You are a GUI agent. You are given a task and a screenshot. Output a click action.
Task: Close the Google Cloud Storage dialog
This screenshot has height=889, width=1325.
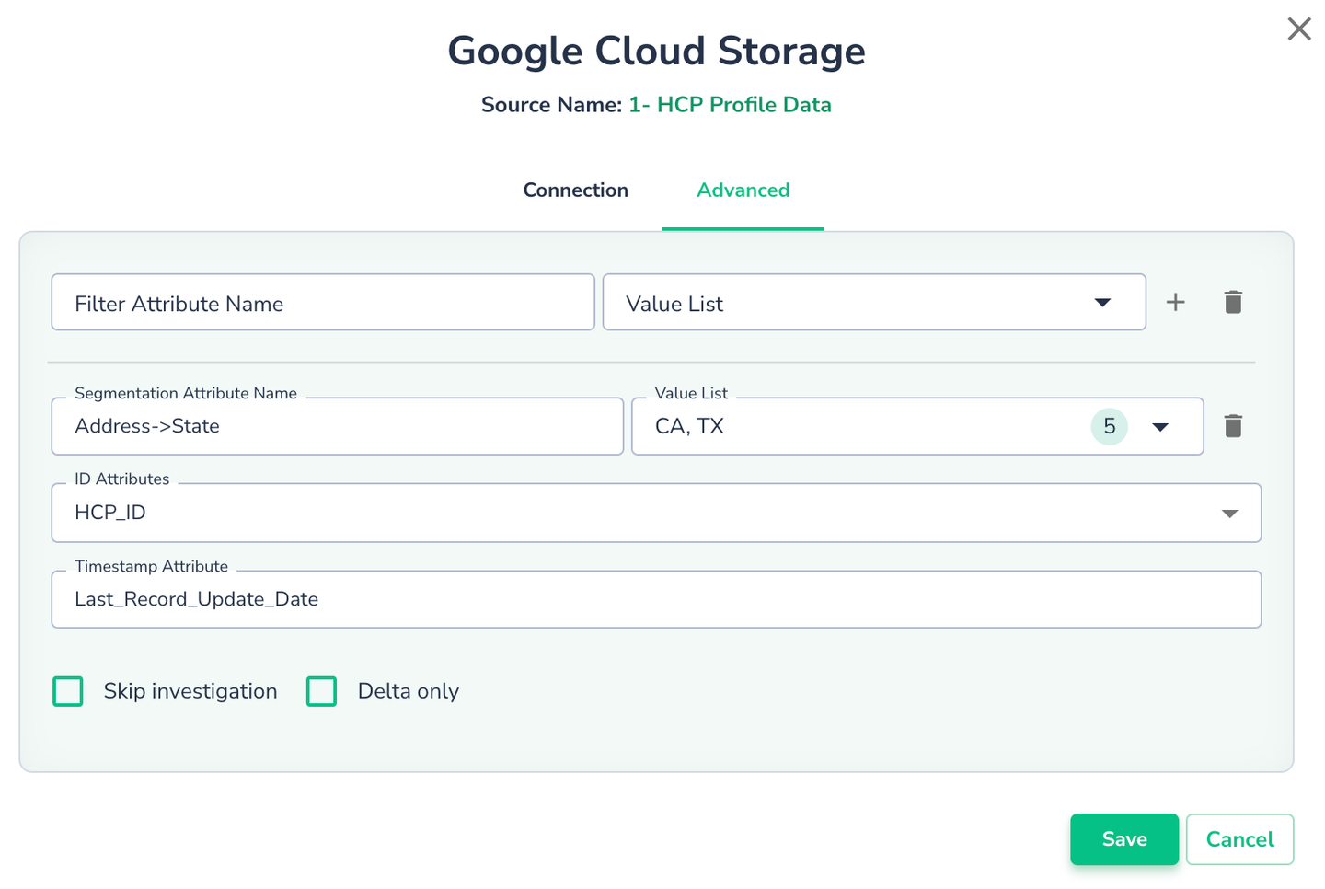(1298, 29)
